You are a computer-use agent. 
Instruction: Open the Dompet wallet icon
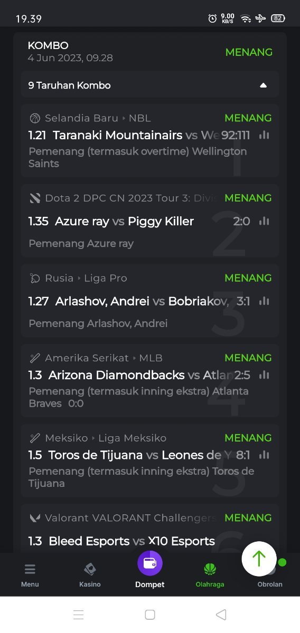[150, 563]
